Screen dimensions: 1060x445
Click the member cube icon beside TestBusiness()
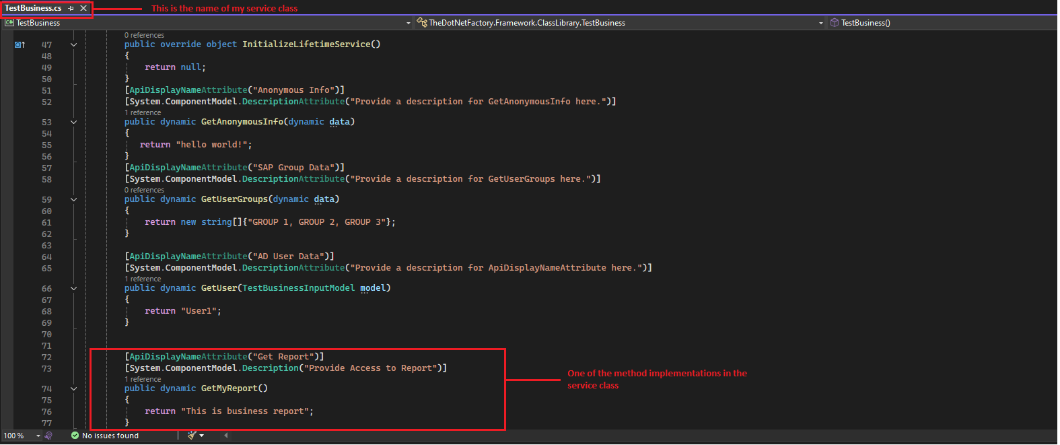(835, 22)
